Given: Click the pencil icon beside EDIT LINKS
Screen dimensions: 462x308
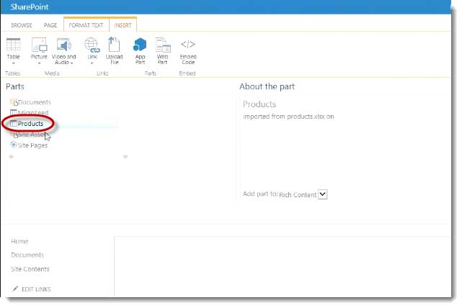Looking at the screenshot, I should 15,289.
